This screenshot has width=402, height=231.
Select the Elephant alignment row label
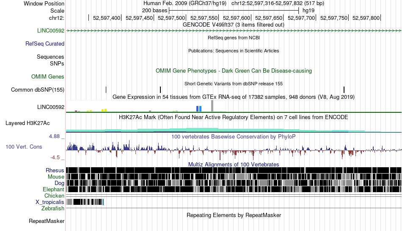53,190
